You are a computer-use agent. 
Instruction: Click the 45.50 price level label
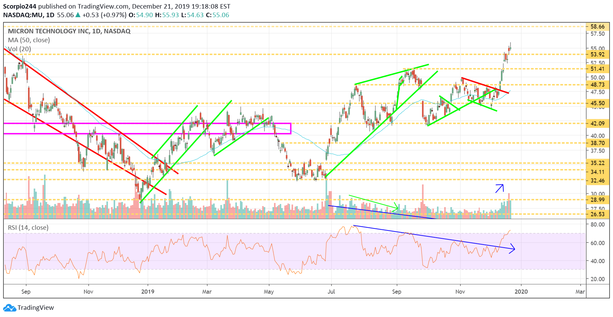pos(598,103)
